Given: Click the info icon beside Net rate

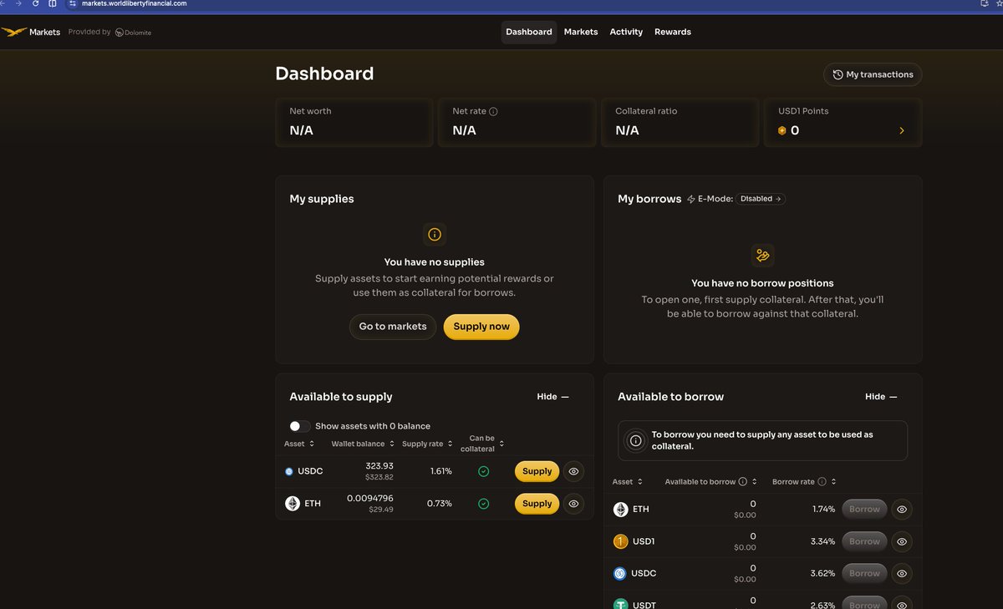Looking at the screenshot, I should pos(493,111).
